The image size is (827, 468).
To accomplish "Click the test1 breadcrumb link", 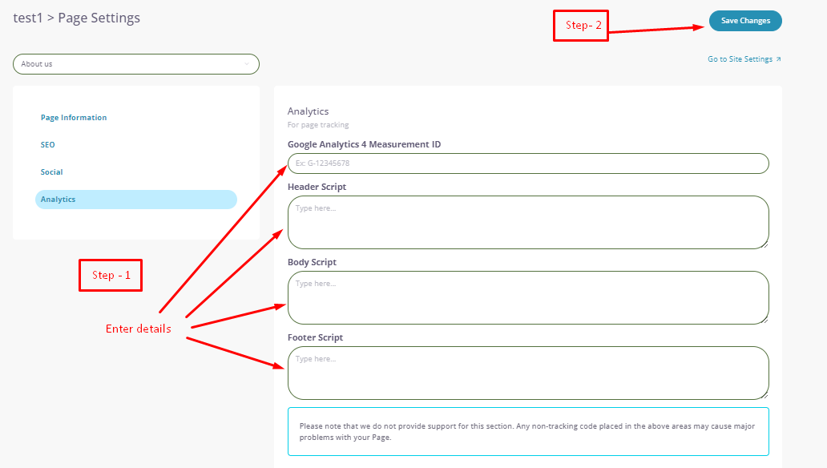I will pos(26,17).
